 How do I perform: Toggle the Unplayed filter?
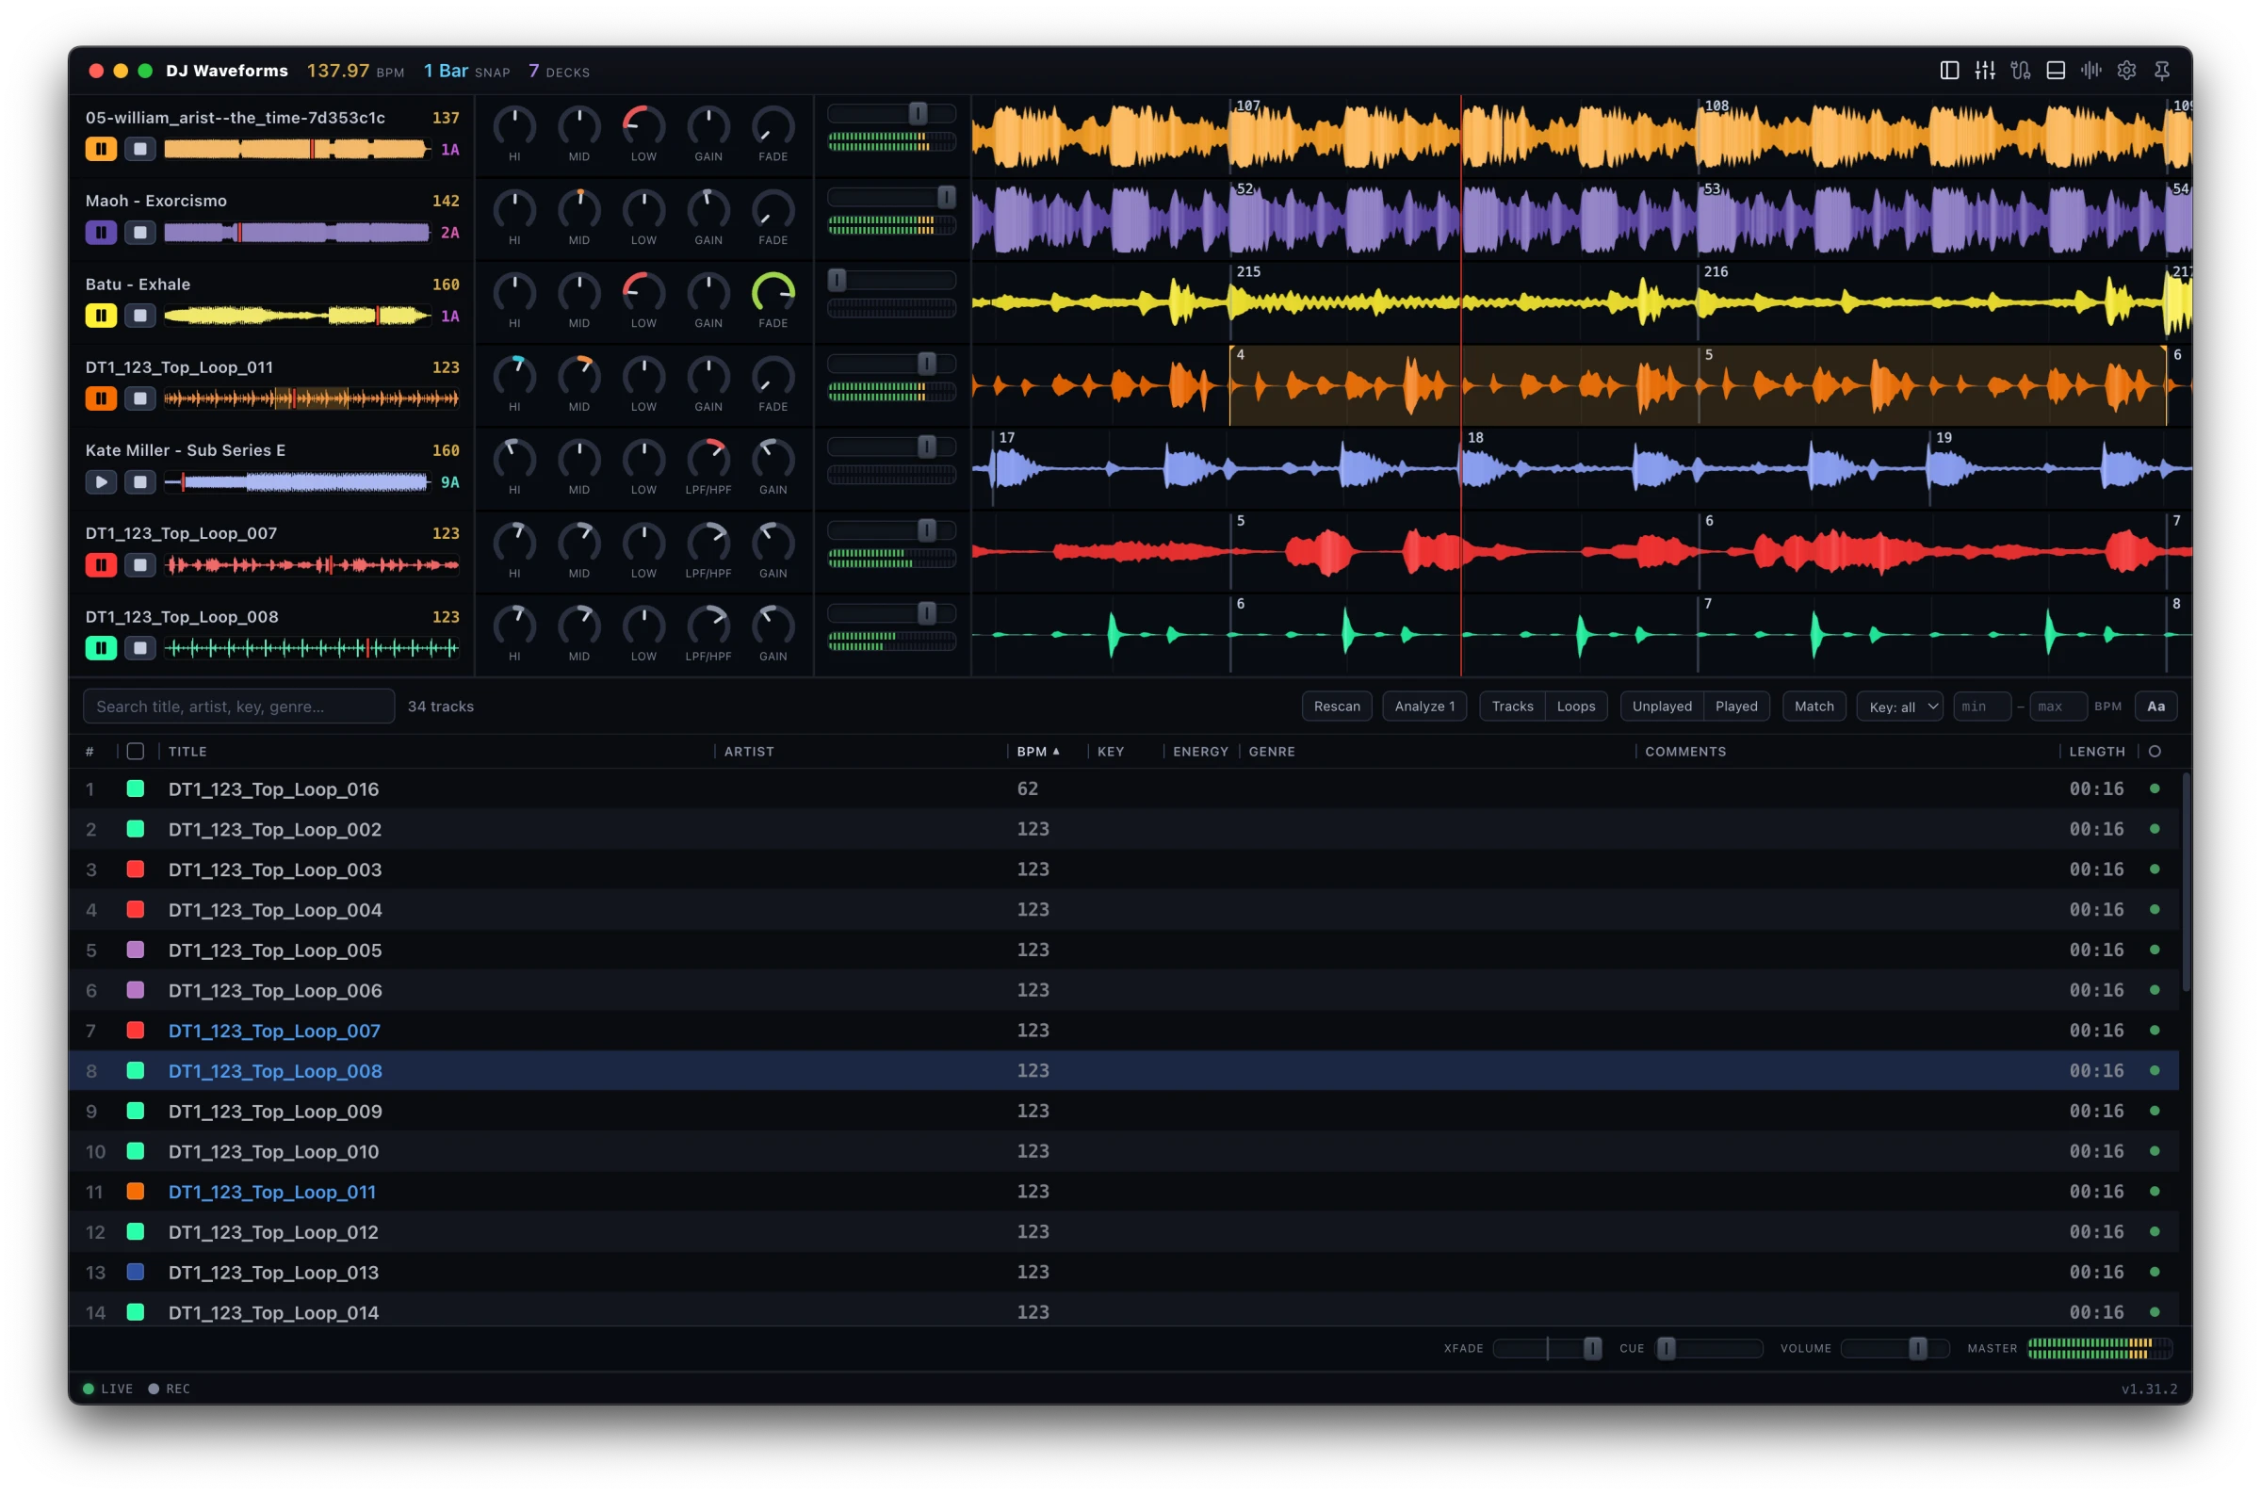tap(1662, 707)
